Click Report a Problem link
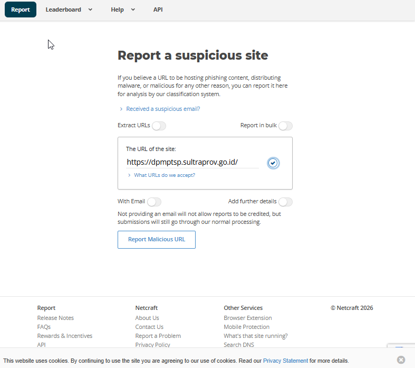The image size is (415, 368). [x=158, y=336]
